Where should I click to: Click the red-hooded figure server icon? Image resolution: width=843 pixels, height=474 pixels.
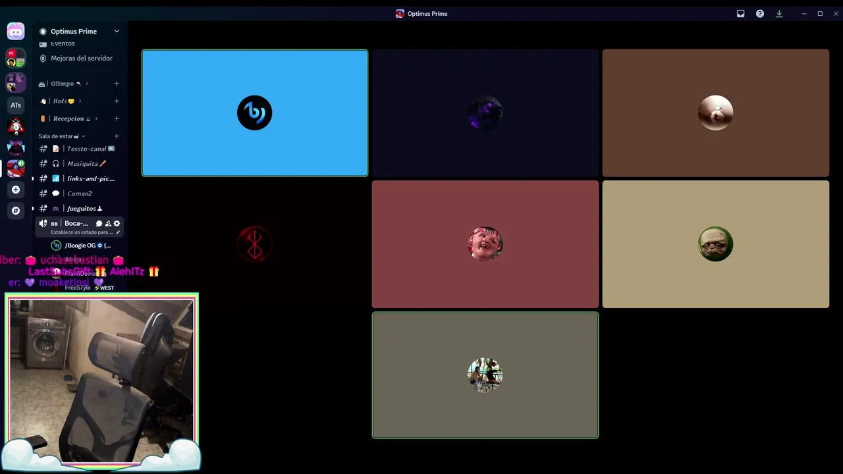pos(16,126)
